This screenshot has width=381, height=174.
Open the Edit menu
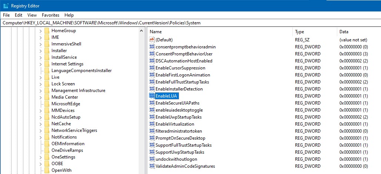19,15
